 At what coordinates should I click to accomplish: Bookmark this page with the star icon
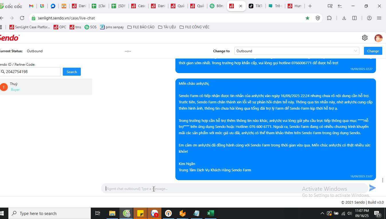[307, 18]
